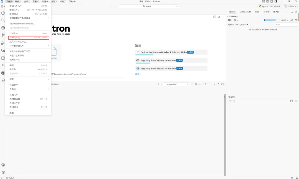This screenshot has height=179, width=299.
Task: Open the 编辑(E) menu
Action: [18, 1]
